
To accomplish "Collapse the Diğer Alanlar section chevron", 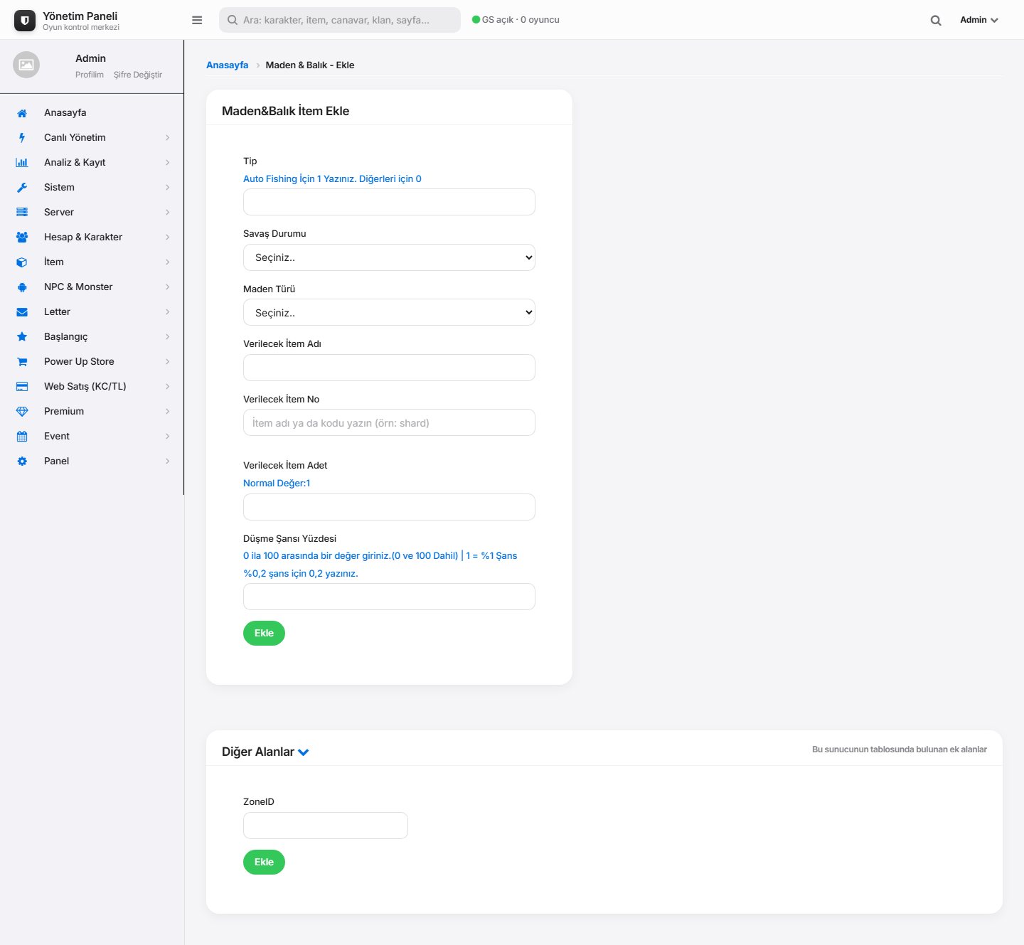I will click(x=304, y=752).
